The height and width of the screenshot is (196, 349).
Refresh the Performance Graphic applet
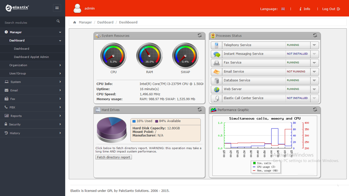(315, 109)
